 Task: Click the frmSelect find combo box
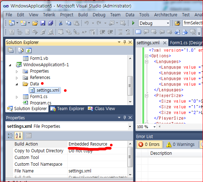click(x=193, y=23)
